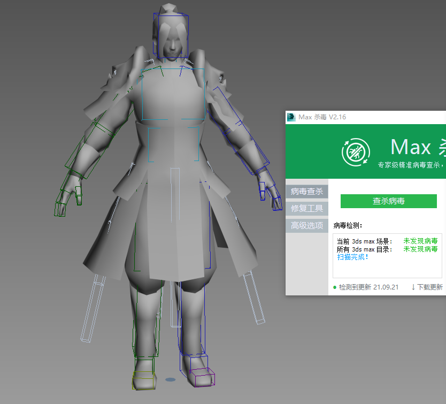The height and width of the screenshot is (404, 446).
Task: Click the green update status dot
Action: pyautogui.click(x=335, y=287)
